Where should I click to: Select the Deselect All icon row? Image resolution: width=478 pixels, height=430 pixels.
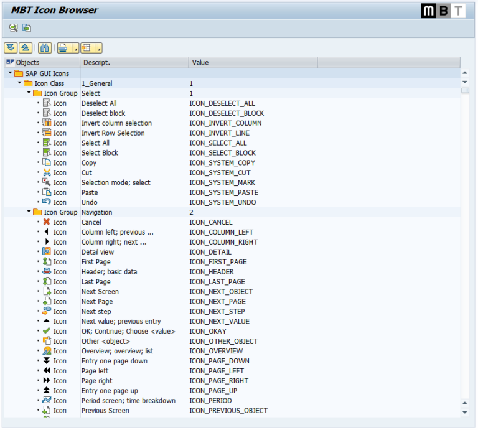coord(98,103)
